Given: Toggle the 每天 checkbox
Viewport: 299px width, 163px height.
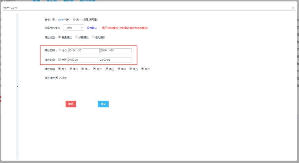Looking at the screenshot, I should (x=60, y=69).
